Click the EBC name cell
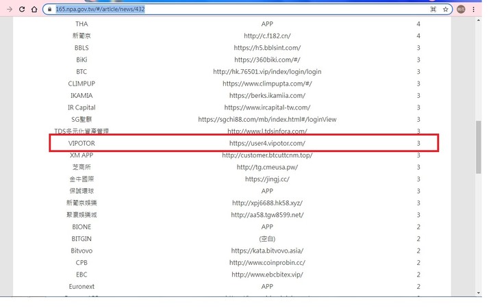This screenshot has height=308, width=493. pyautogui.click(x=81, y=274)
